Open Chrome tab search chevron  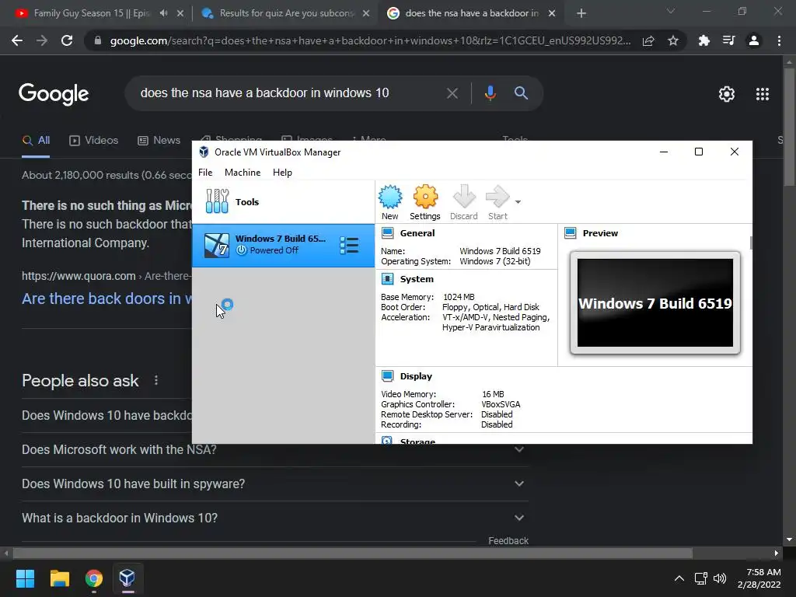671,11
